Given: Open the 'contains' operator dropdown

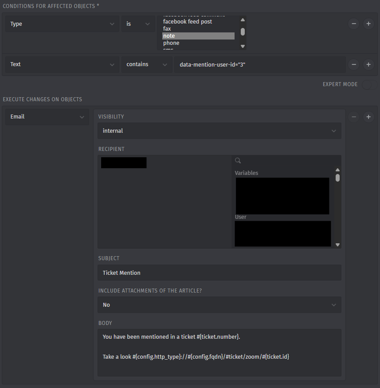Looking at the screenshot, I should (x=147, y=64).
